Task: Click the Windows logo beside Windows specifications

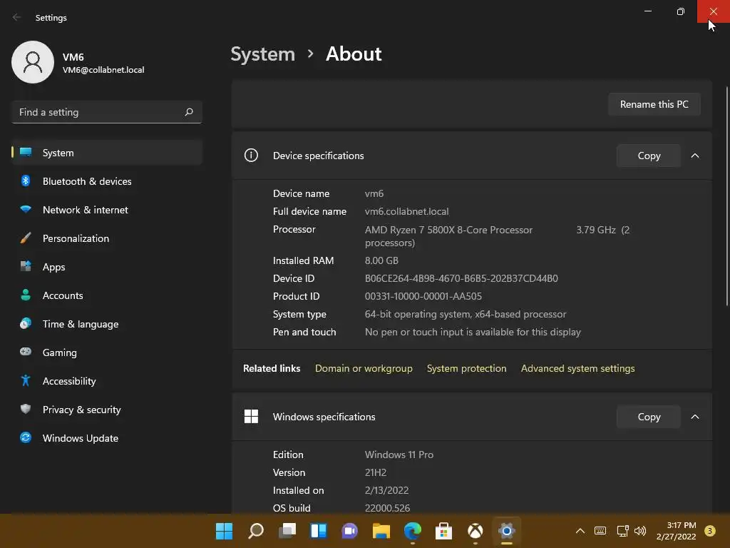Action: [x=251, y=416]
